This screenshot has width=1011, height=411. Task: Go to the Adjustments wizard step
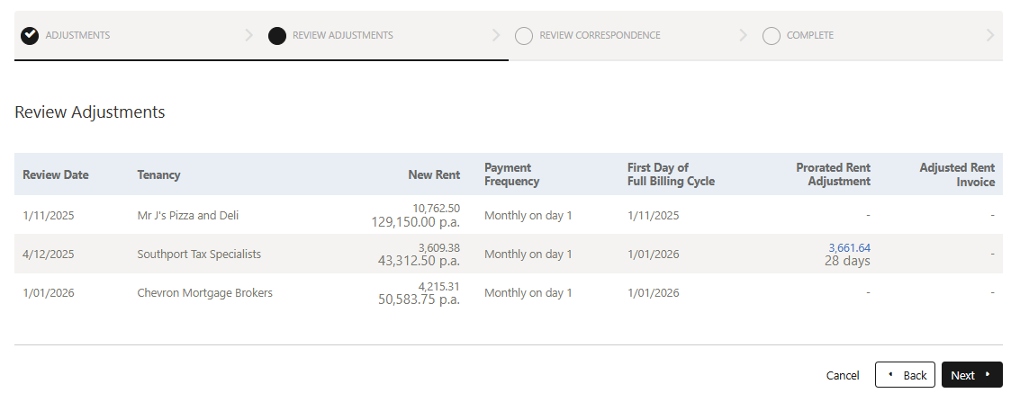pyautogui.click(x=77, y=36)
